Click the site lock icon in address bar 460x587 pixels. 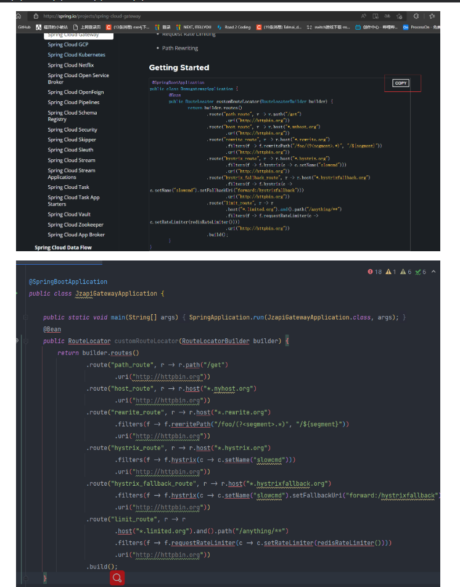[36, 16]
